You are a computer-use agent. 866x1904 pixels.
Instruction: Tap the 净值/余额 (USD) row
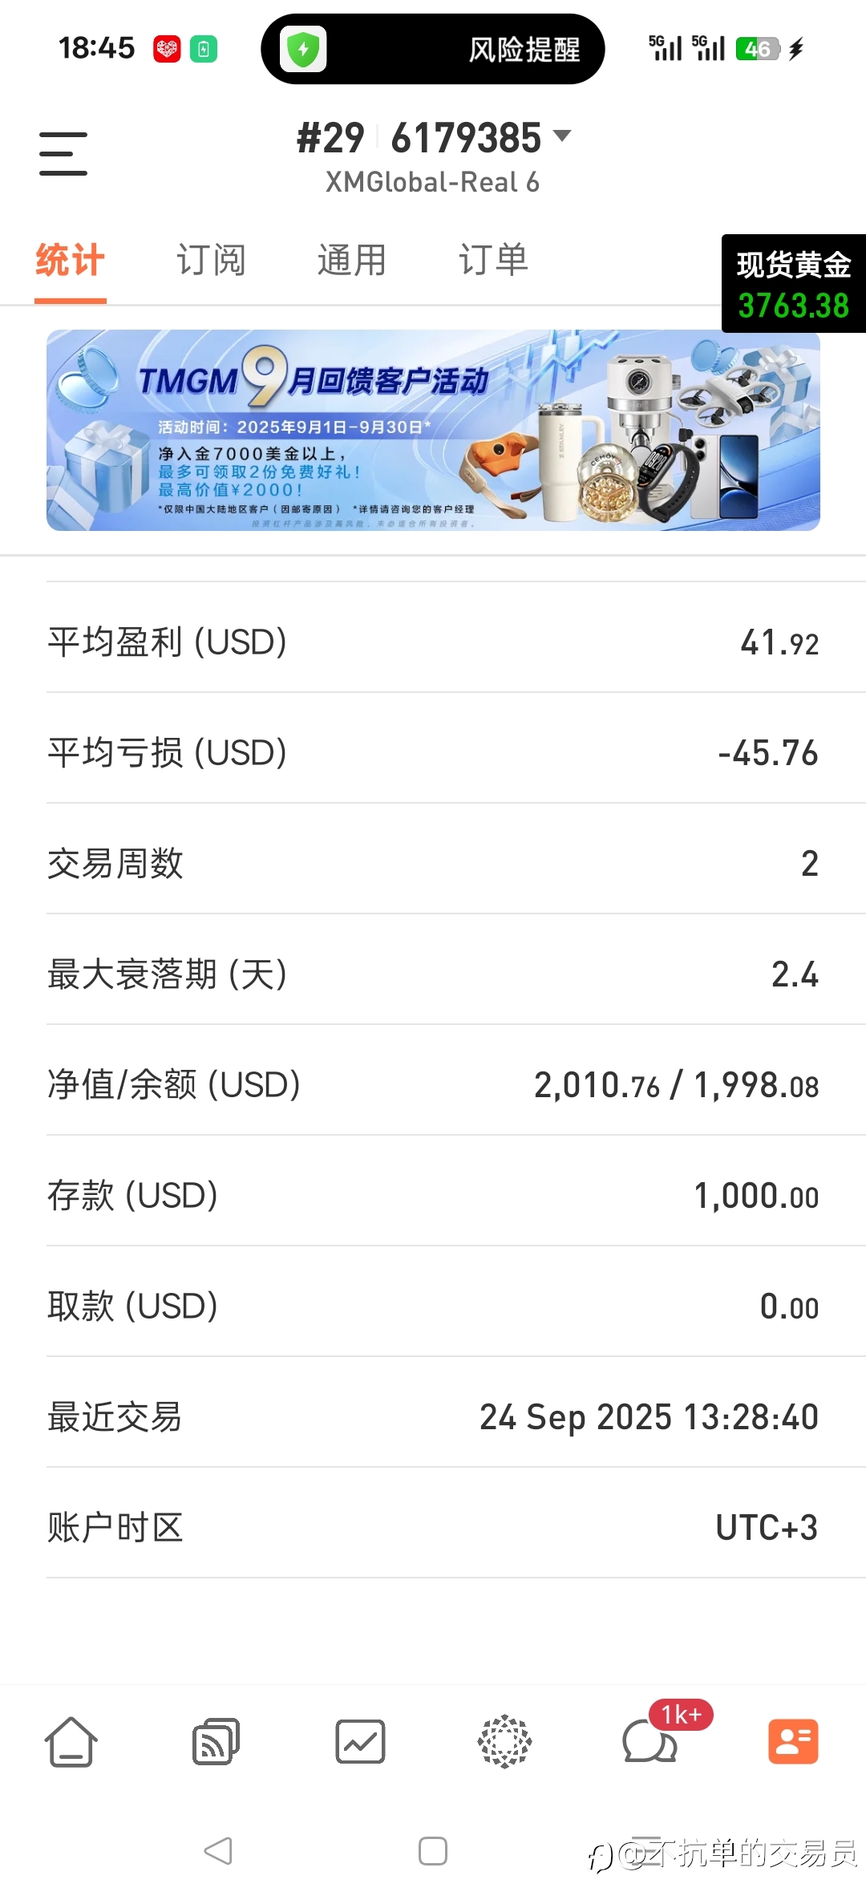tap(433, 1085)
